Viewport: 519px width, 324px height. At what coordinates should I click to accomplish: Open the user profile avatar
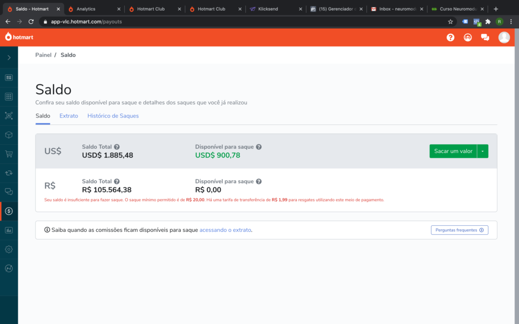(504, 37)
